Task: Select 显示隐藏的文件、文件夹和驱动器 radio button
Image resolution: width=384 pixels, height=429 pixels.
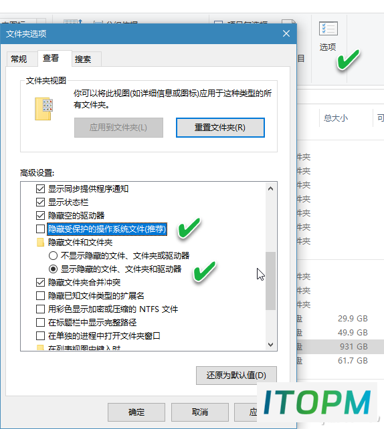Action: 53,269
